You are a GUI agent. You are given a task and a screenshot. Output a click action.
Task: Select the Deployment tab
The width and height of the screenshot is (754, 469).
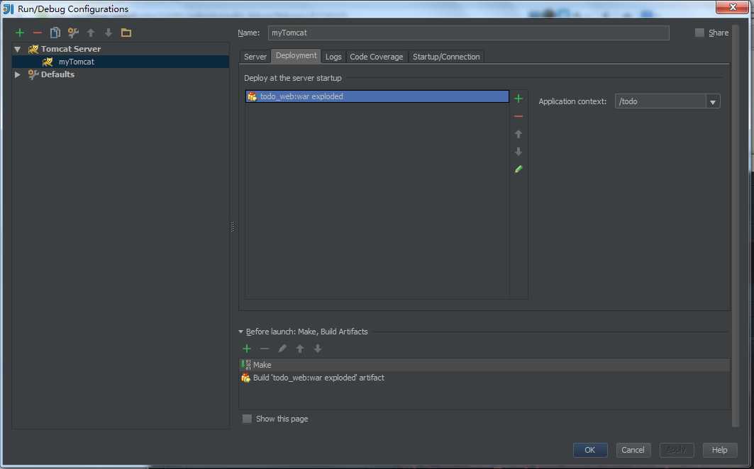tap(296, 56)
